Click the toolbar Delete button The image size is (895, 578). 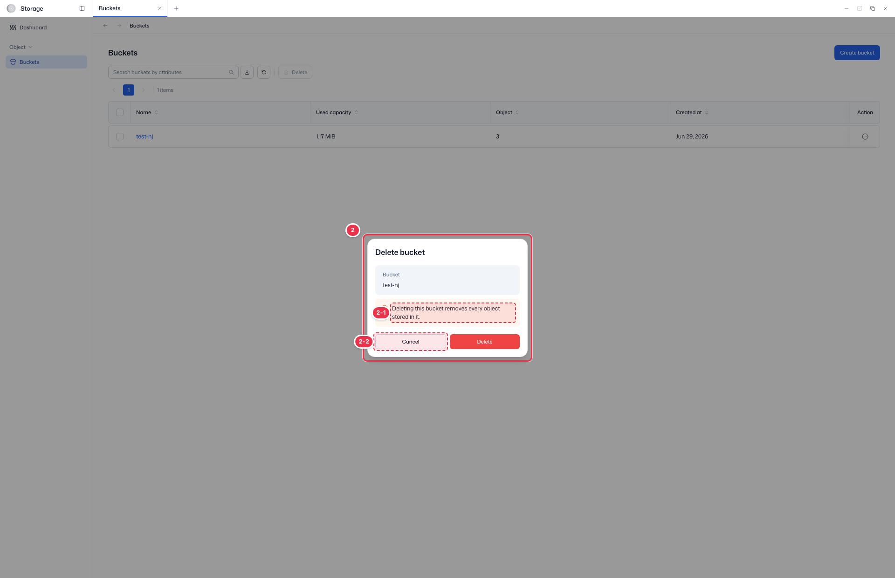point(295,72)
